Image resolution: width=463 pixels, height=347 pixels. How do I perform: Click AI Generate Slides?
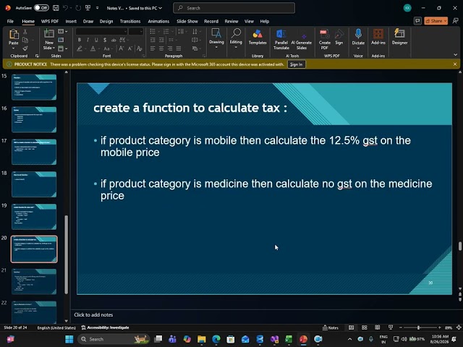302,39
